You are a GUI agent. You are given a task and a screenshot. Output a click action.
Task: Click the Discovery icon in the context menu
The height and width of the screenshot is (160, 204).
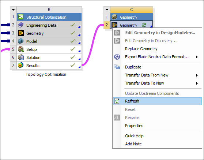click(117, 41)
